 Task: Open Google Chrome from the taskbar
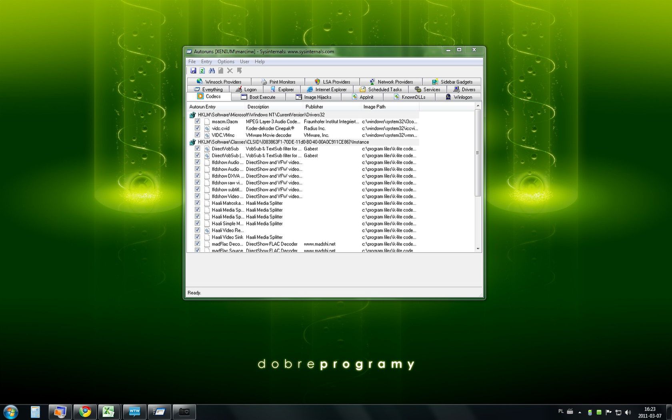[x=85, y=412]
